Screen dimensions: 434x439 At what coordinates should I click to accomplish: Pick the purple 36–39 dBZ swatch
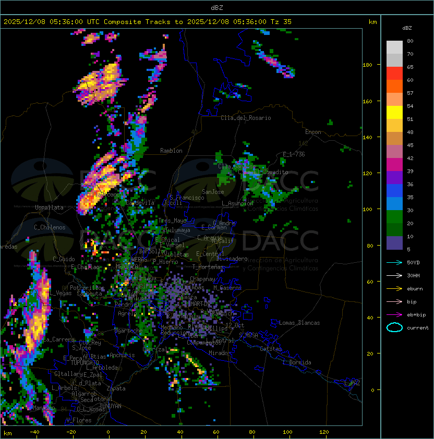click(394, 177)
